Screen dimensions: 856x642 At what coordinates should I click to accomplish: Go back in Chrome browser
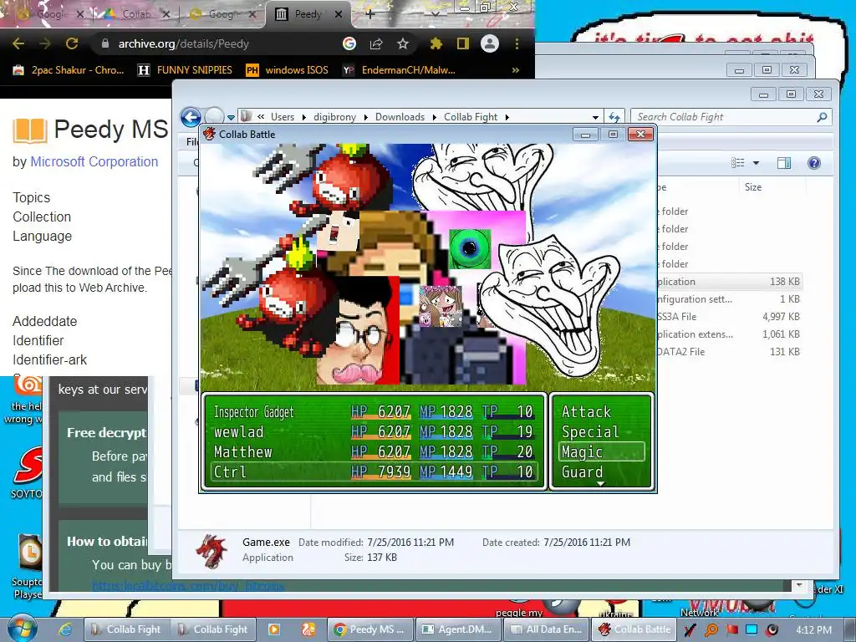[x=18, y=43]
